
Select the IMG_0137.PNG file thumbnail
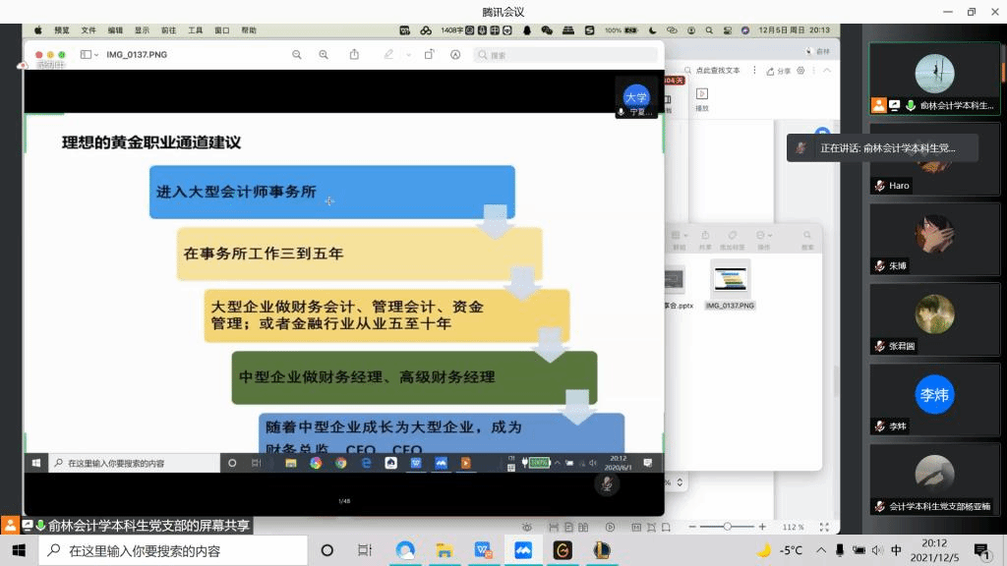click(730, 284)
